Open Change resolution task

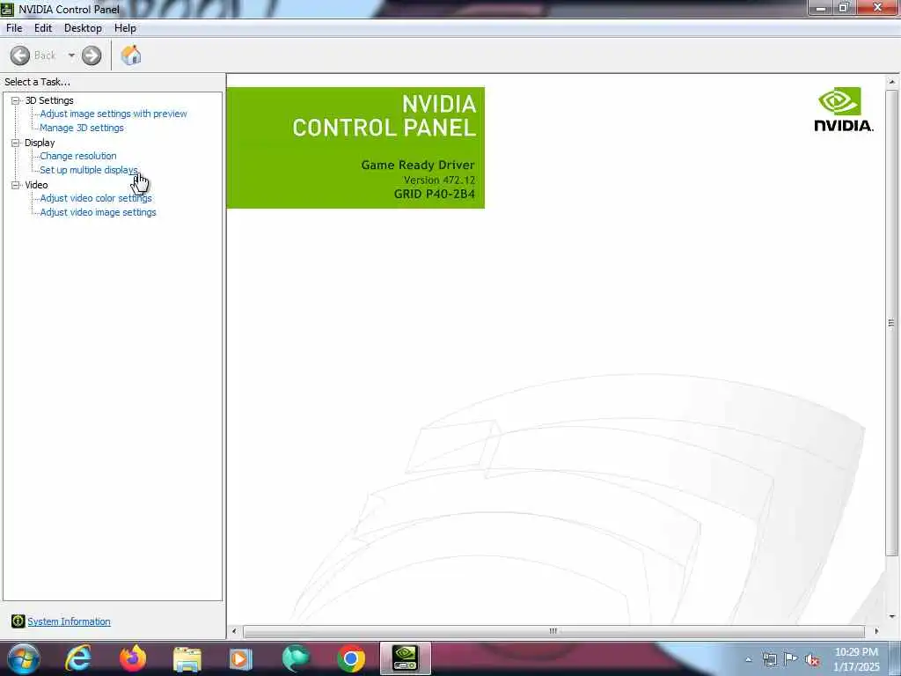[x=78, y=156]
